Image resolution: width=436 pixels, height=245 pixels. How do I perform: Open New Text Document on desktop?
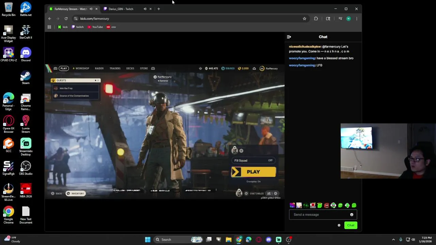[x=26, y=215]
